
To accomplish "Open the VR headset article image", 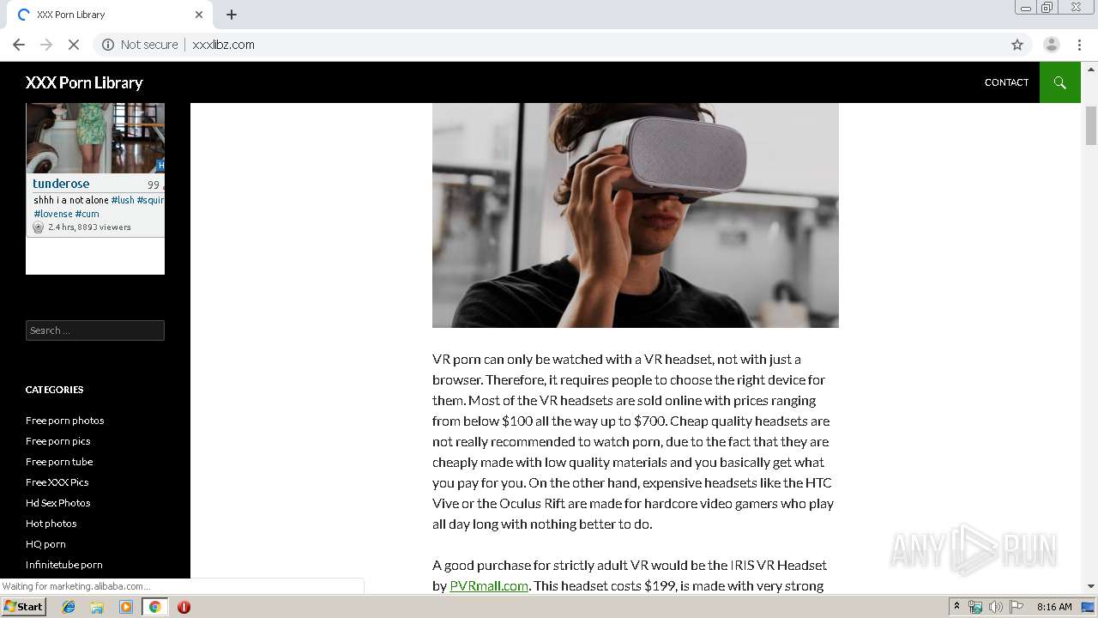I will click(x=636, y=215).
